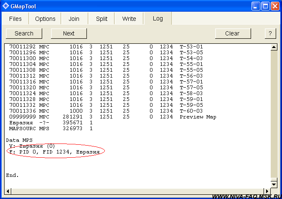Click the horizontal scrollbar right arrow

pyautogui.click(x=267, y=191)
